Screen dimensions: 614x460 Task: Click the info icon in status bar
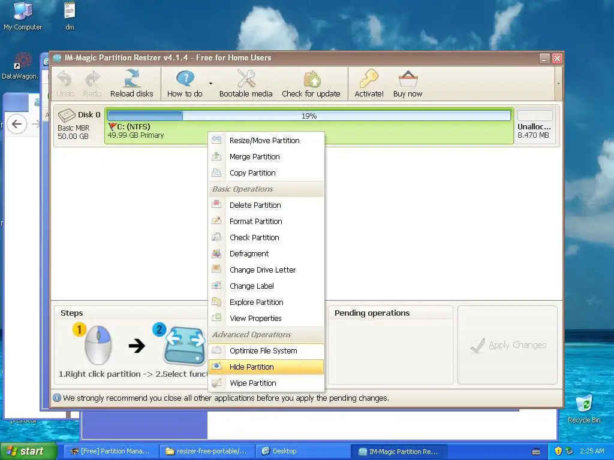[x=57, y=398]
